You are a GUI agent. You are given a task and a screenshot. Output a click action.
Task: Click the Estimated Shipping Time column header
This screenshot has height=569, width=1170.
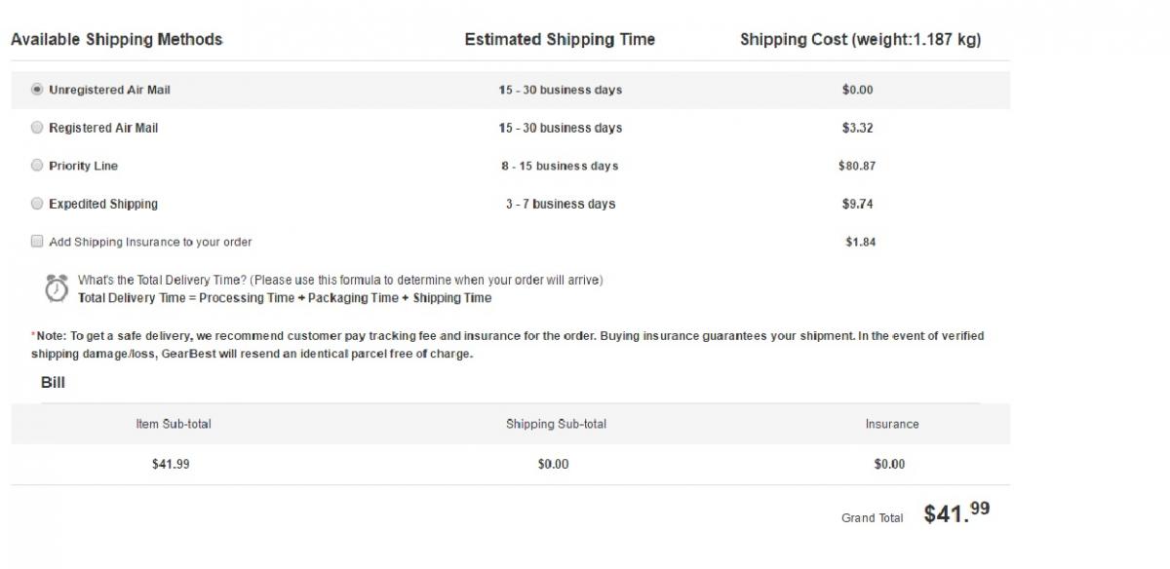[560, 40]
